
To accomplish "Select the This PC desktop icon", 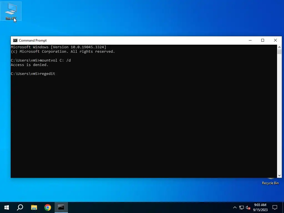I will tap(11, 11).
